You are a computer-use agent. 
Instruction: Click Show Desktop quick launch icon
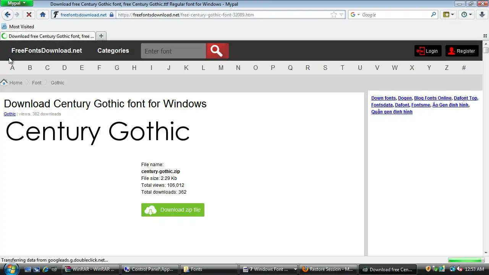(x=28, y=269)
